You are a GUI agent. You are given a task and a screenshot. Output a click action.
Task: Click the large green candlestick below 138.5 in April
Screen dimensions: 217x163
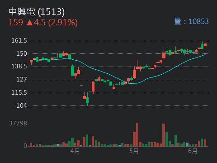[72, 70]
